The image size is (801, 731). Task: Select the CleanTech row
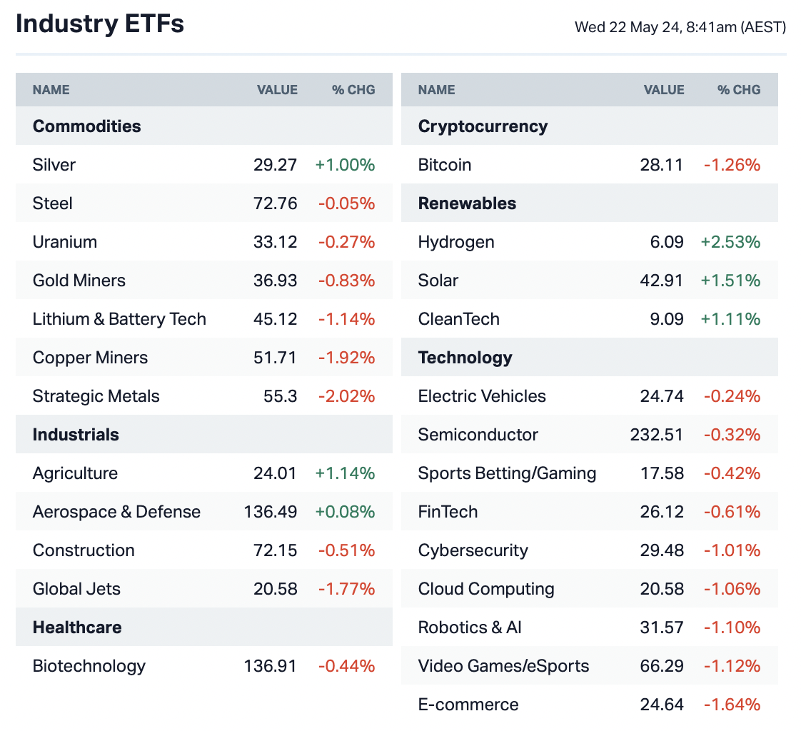[459, 319]
